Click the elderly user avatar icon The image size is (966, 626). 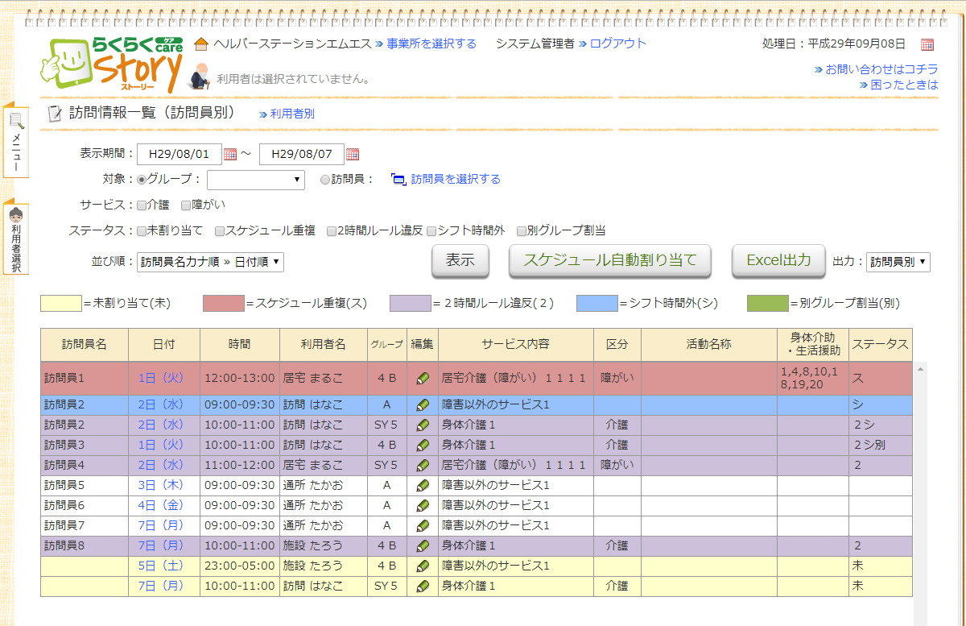click(x=199, y=75)
